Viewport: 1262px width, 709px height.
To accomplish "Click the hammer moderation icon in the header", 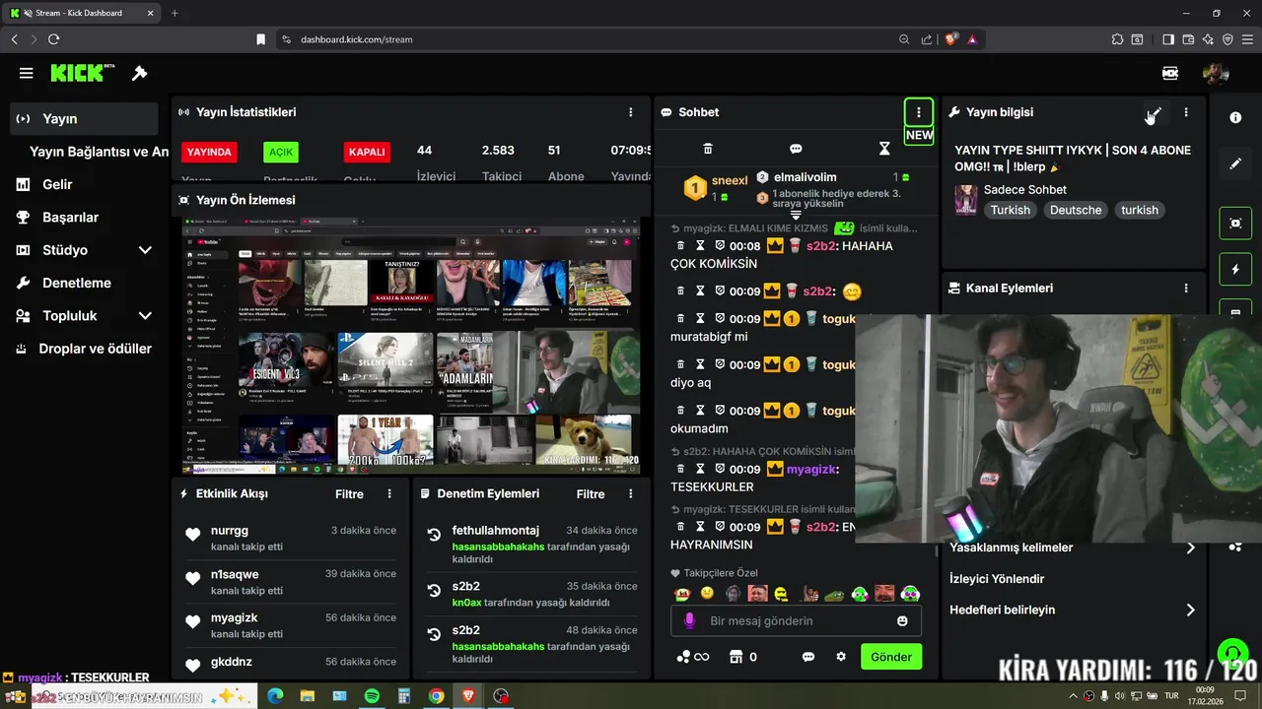I will 139,73.
